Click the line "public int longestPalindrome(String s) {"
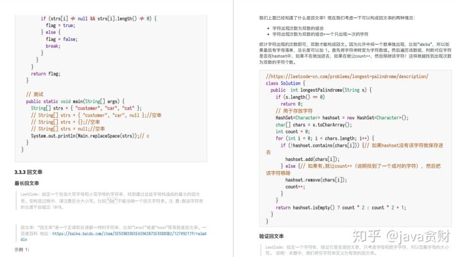This screenshot has height=257, width=462. pos(321,90)
